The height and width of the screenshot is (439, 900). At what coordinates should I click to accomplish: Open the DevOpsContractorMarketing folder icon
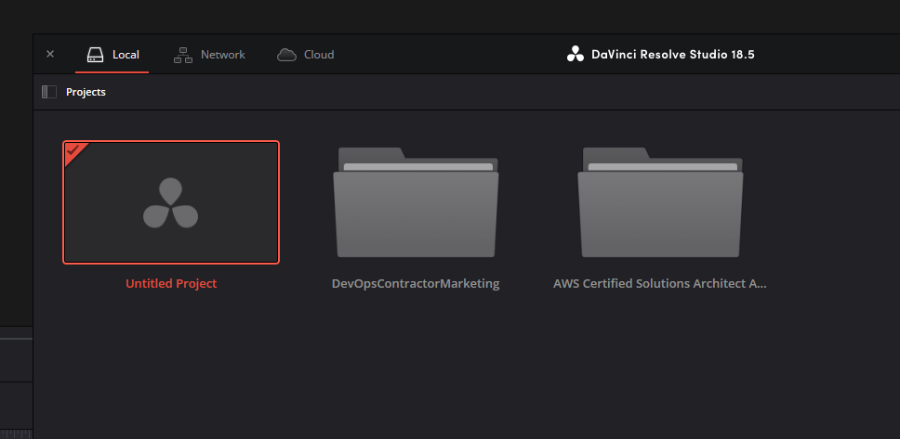[416, 202]
